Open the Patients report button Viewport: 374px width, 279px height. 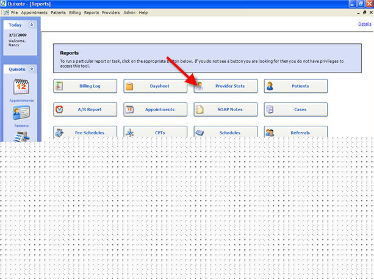pos(295,86)
